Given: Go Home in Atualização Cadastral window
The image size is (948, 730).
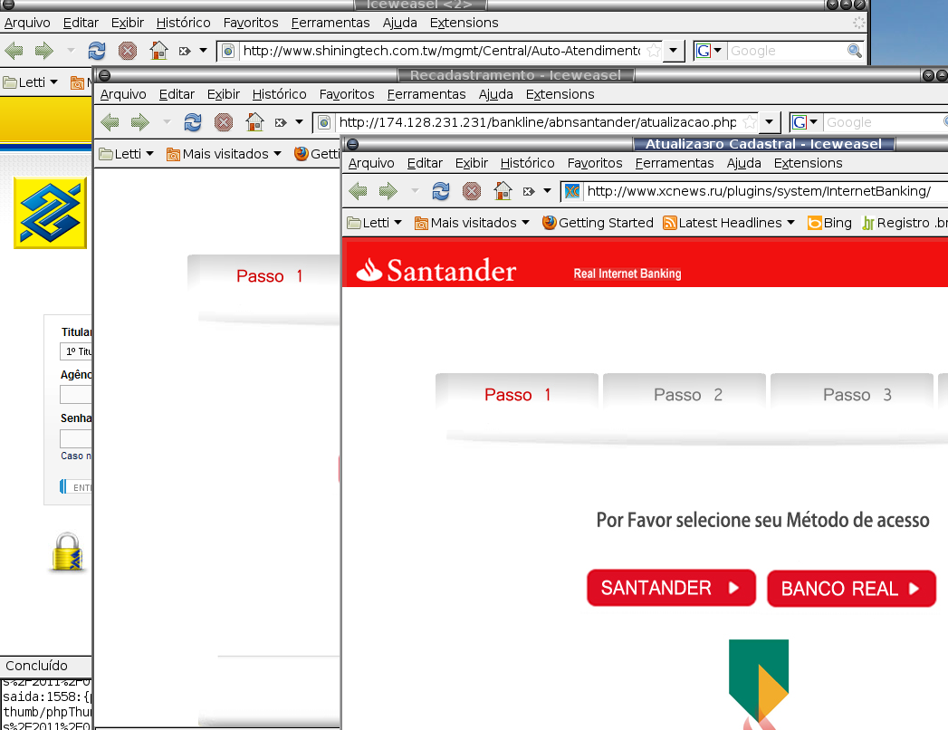Looking at the screenshot, I should pos(503,191).
